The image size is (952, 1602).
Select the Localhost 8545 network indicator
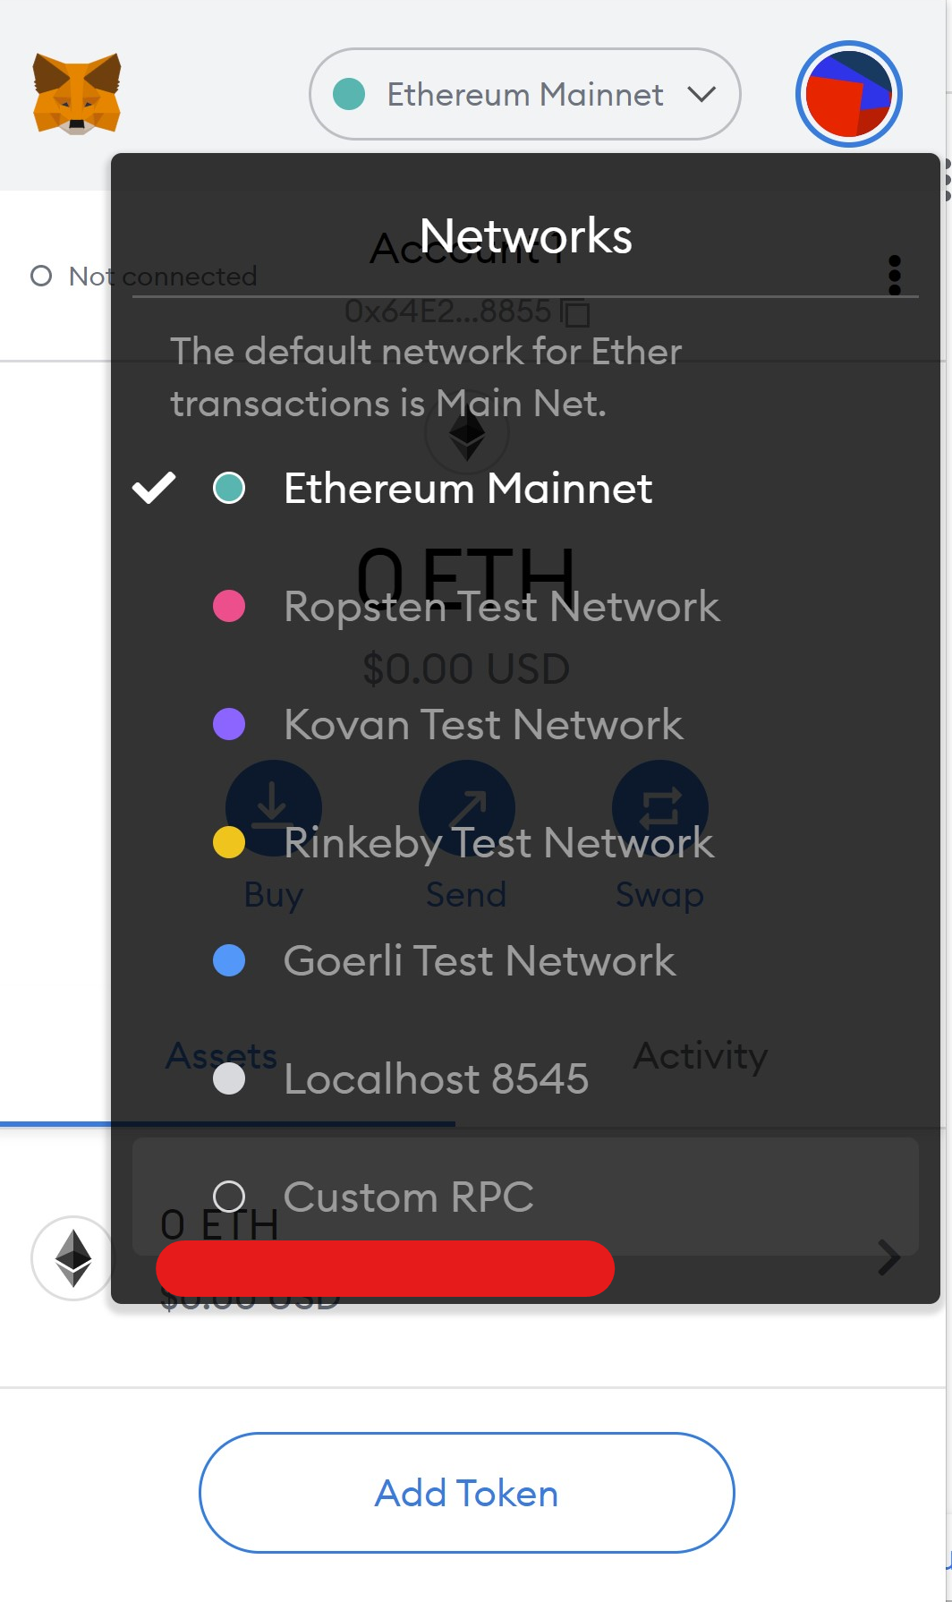pos(229,1078)
